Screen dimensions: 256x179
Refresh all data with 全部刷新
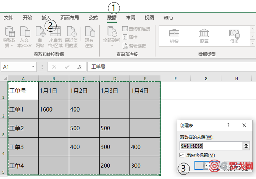tap(112, 34)
